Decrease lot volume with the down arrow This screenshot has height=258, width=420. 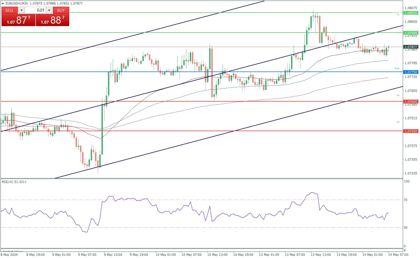pyautogui.click(x=22, y=10)
